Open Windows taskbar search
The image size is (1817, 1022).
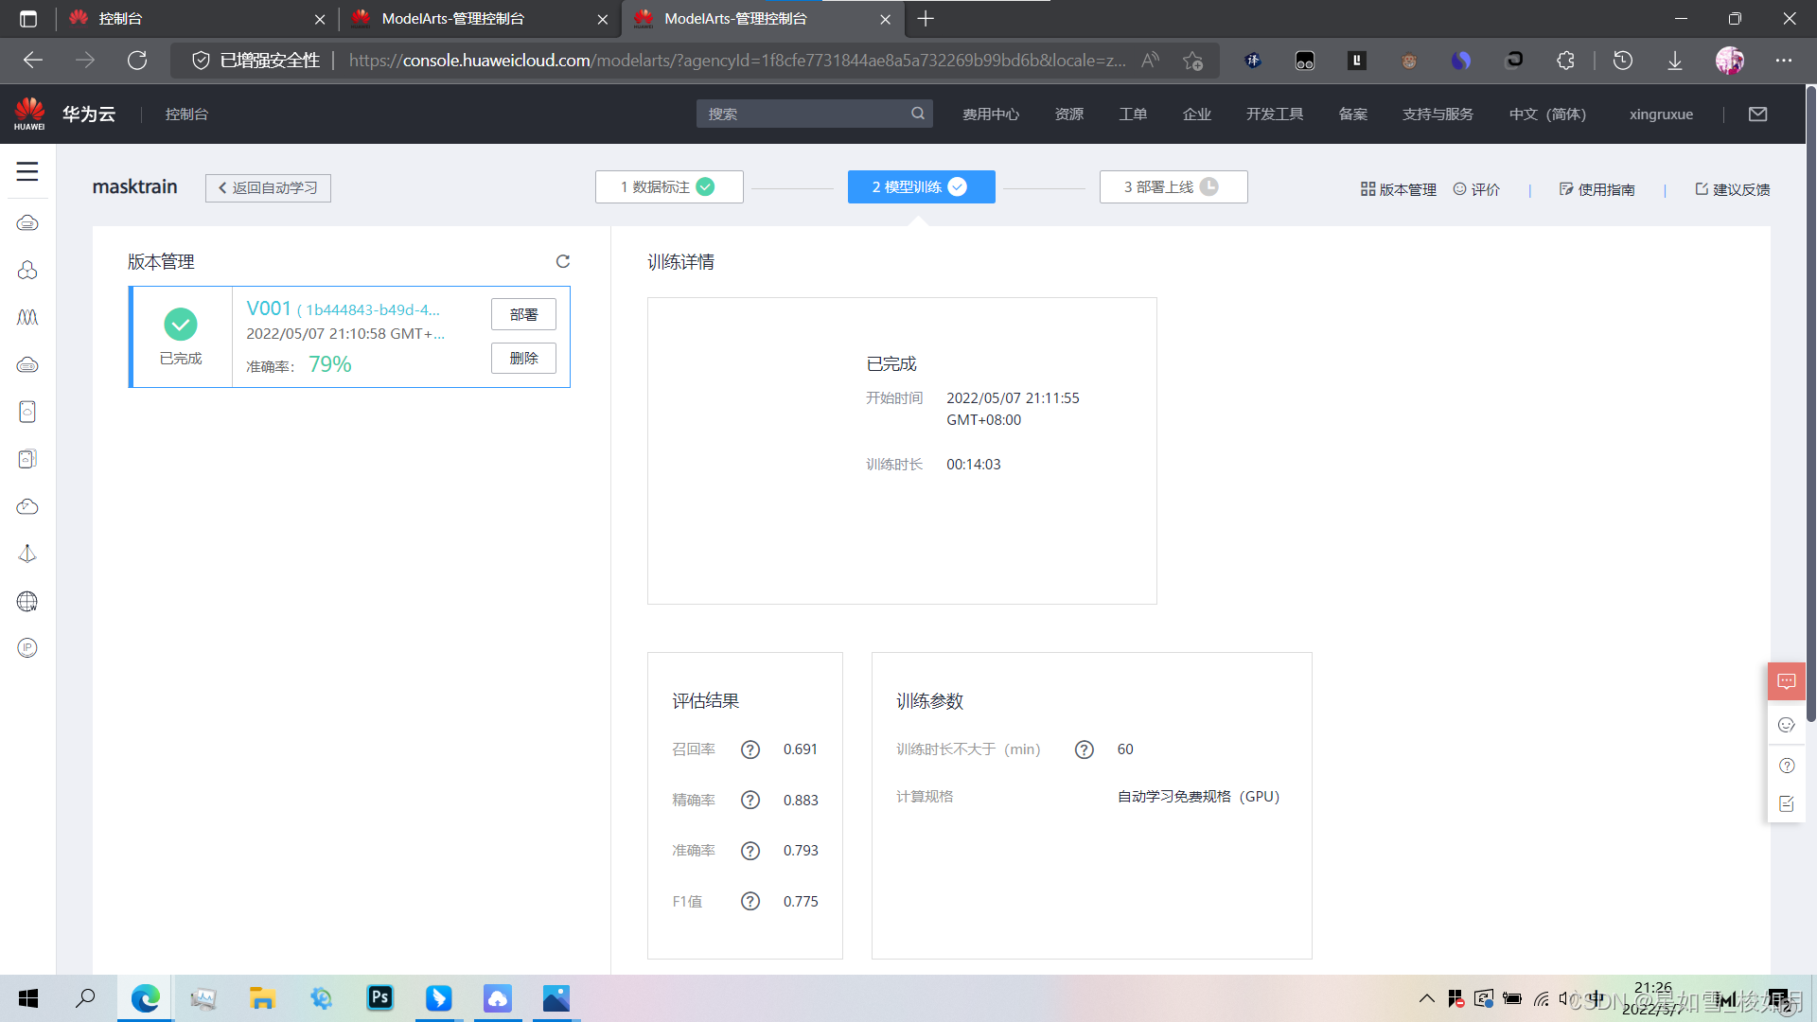point(85,997)
